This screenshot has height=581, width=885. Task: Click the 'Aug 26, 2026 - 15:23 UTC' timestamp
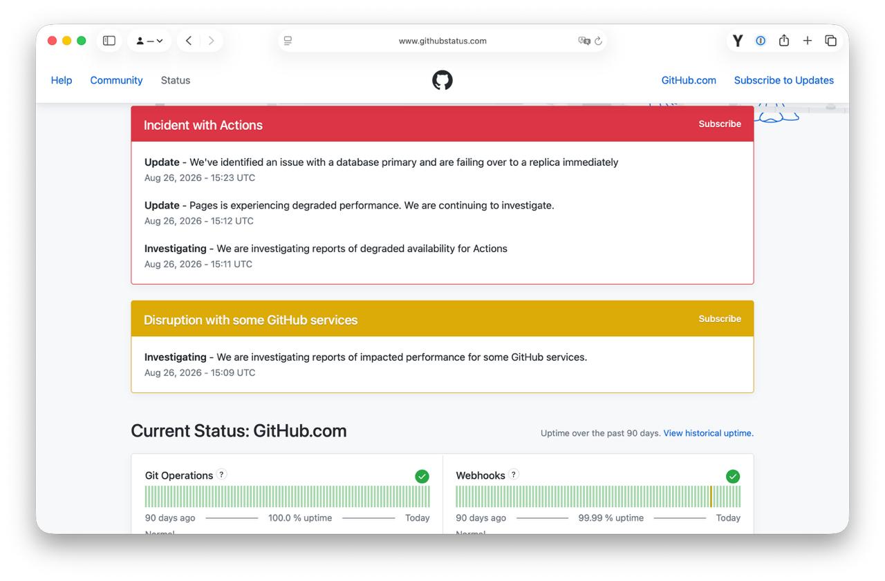(200, 178)
